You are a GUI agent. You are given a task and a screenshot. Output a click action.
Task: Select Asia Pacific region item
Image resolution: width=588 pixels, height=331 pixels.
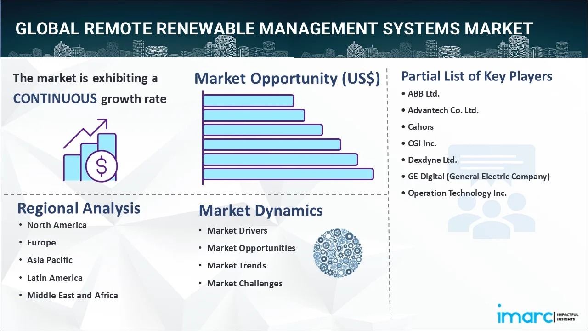point(50,260)
